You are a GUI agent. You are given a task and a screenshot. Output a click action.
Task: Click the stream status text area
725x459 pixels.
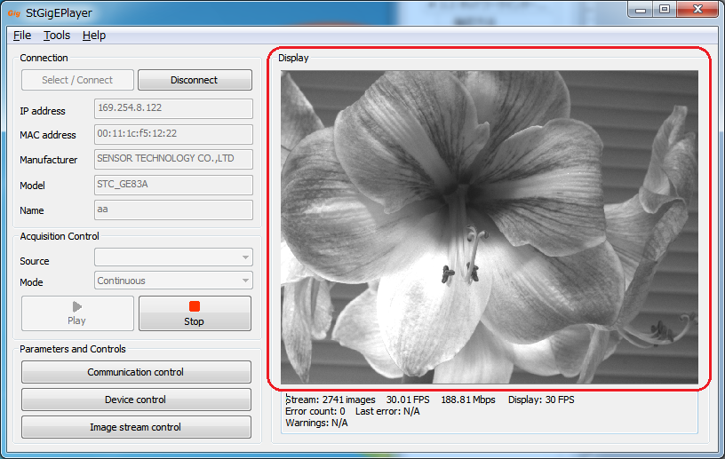pos(490,411)
